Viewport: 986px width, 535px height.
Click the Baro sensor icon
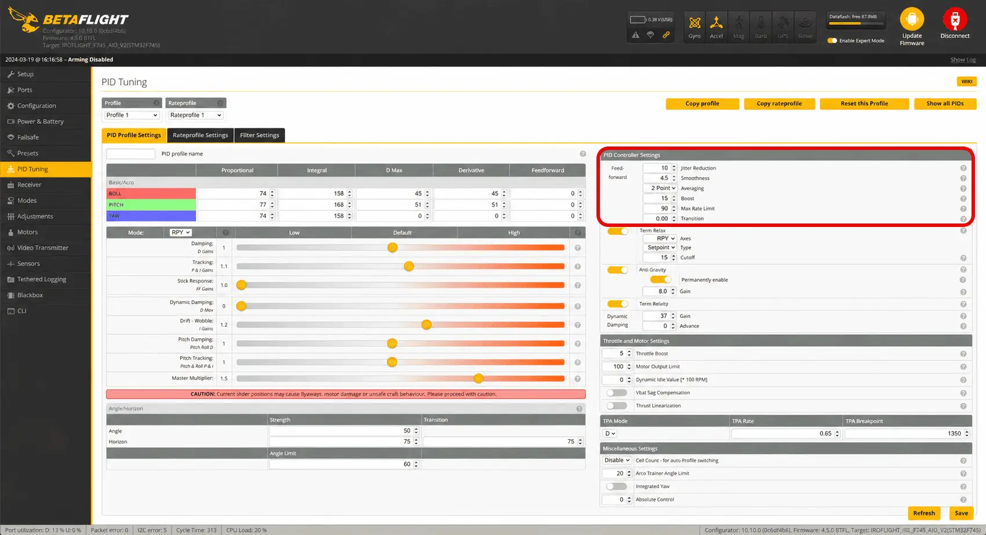[x=761, y=27]
